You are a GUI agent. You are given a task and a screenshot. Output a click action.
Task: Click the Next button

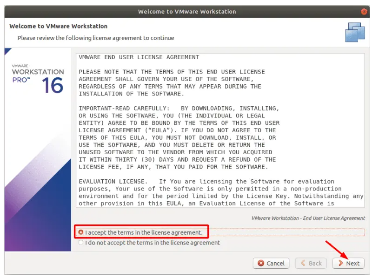click(348, 263)
